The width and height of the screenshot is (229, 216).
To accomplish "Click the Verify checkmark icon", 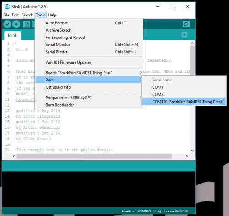I will (x=7, y=24).
